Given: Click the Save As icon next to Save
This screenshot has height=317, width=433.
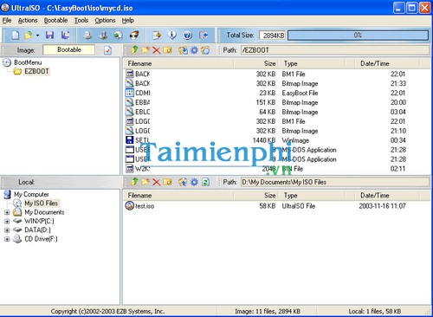Looking at the screenshot, I should tap(65, 36).
